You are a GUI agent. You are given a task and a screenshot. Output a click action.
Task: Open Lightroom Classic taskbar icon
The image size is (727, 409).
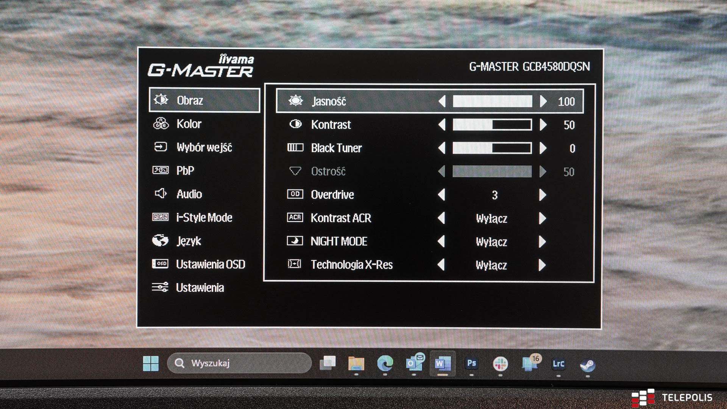point(559,364)
